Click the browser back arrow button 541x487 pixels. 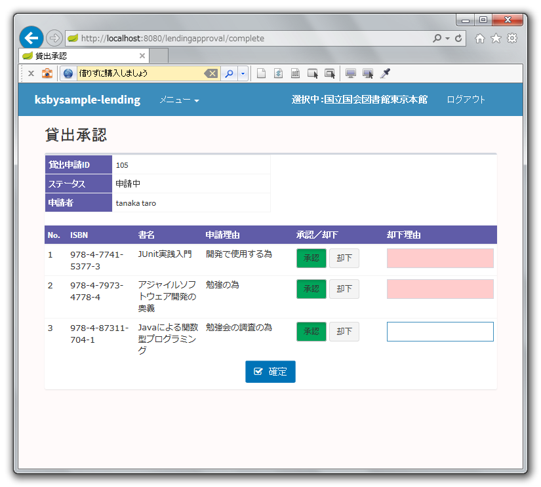[x=31, y=37]
